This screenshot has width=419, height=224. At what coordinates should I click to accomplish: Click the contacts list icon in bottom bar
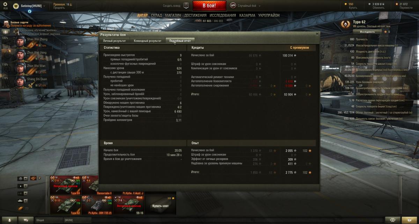coord(9,220)
